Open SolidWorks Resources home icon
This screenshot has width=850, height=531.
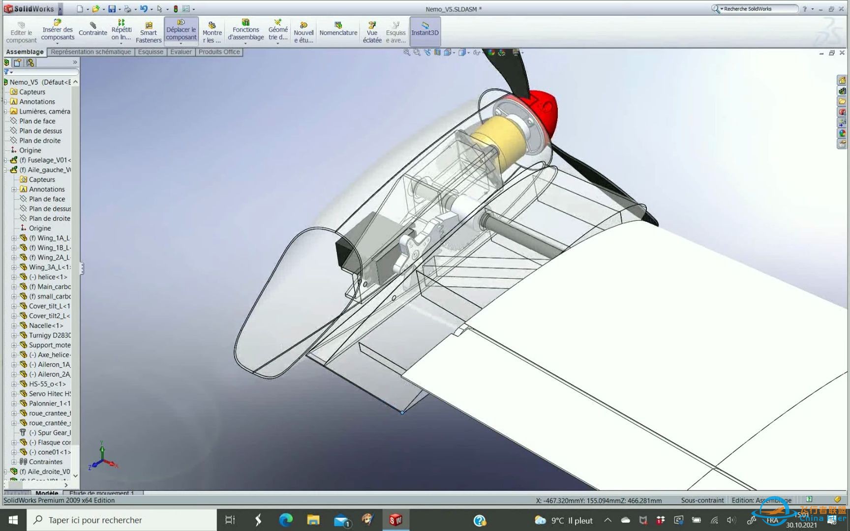(x=842, y=80)
